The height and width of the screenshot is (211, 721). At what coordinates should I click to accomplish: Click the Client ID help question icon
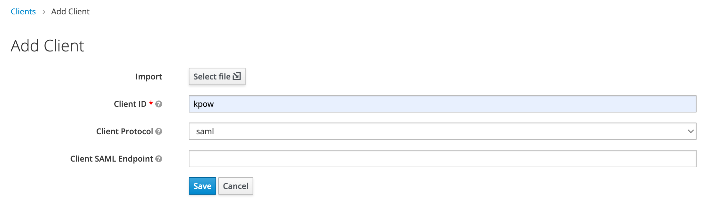click(159, 104)
